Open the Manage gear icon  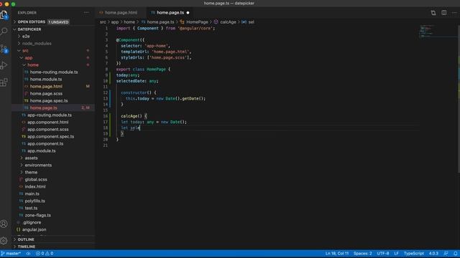(4, 241)
